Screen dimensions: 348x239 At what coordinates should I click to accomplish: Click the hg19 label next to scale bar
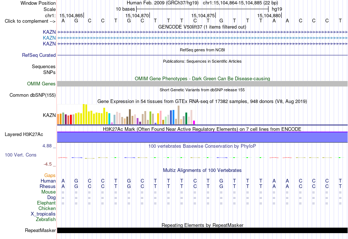pos(277,9)
